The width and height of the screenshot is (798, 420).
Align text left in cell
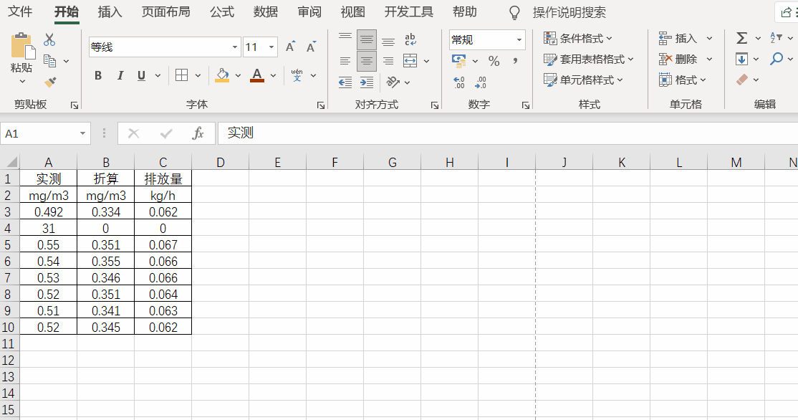coord(345,61)
